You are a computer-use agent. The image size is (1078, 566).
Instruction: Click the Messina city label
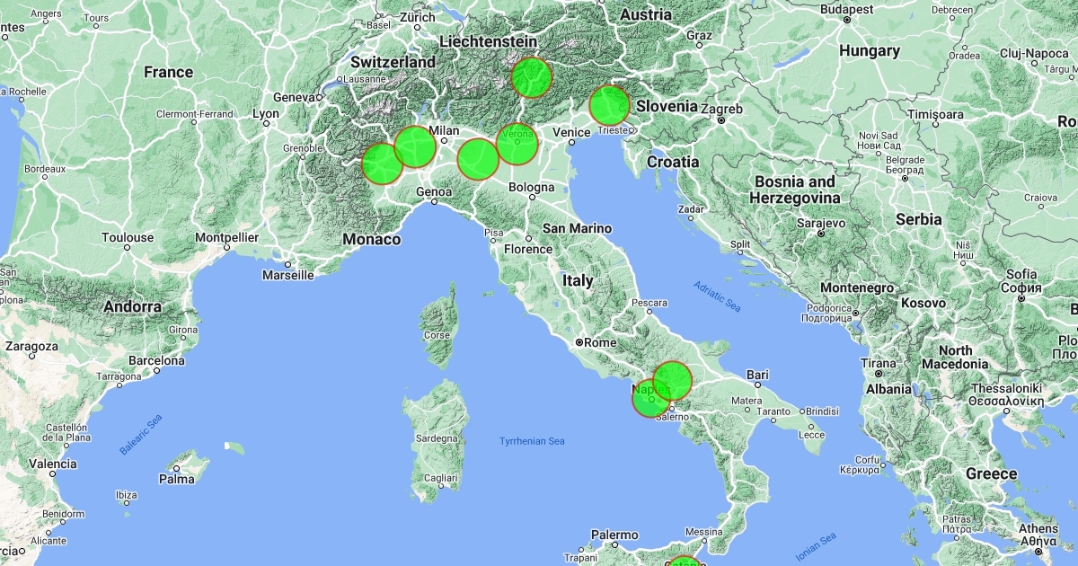click(x=703, y=531)
